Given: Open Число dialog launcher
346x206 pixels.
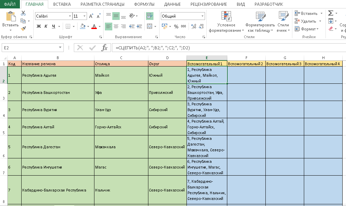Looking at the screenshot, I should point(204,37).
